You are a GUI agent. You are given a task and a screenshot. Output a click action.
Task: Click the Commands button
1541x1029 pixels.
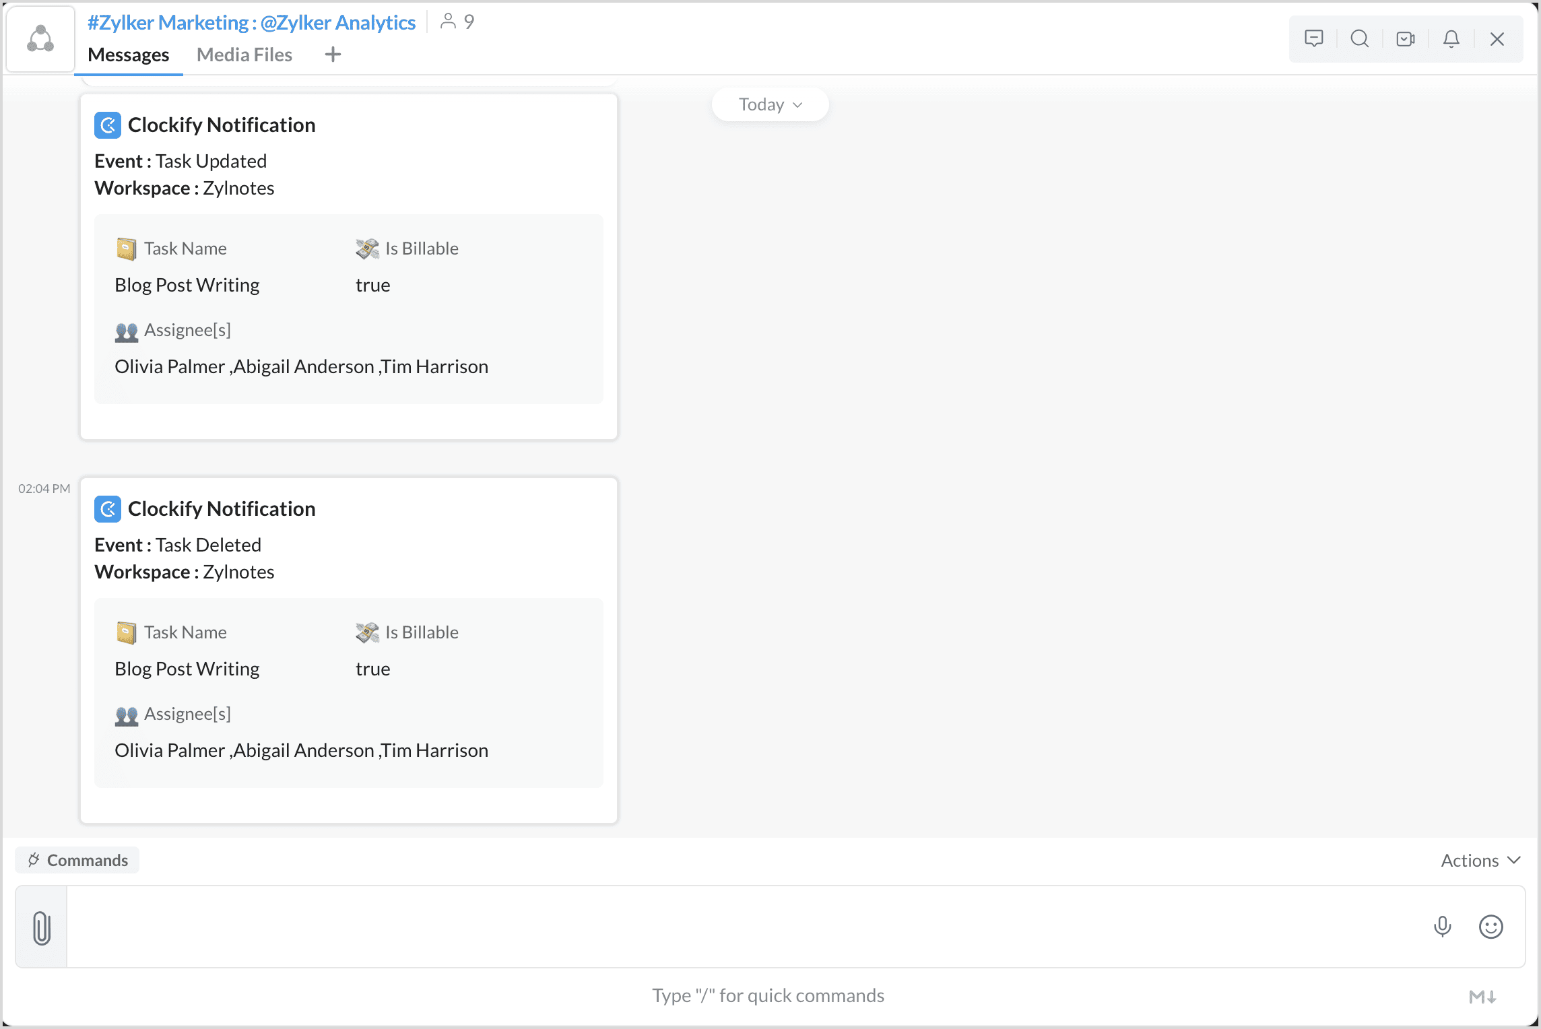pyautogui.click(x=77, y=861)
